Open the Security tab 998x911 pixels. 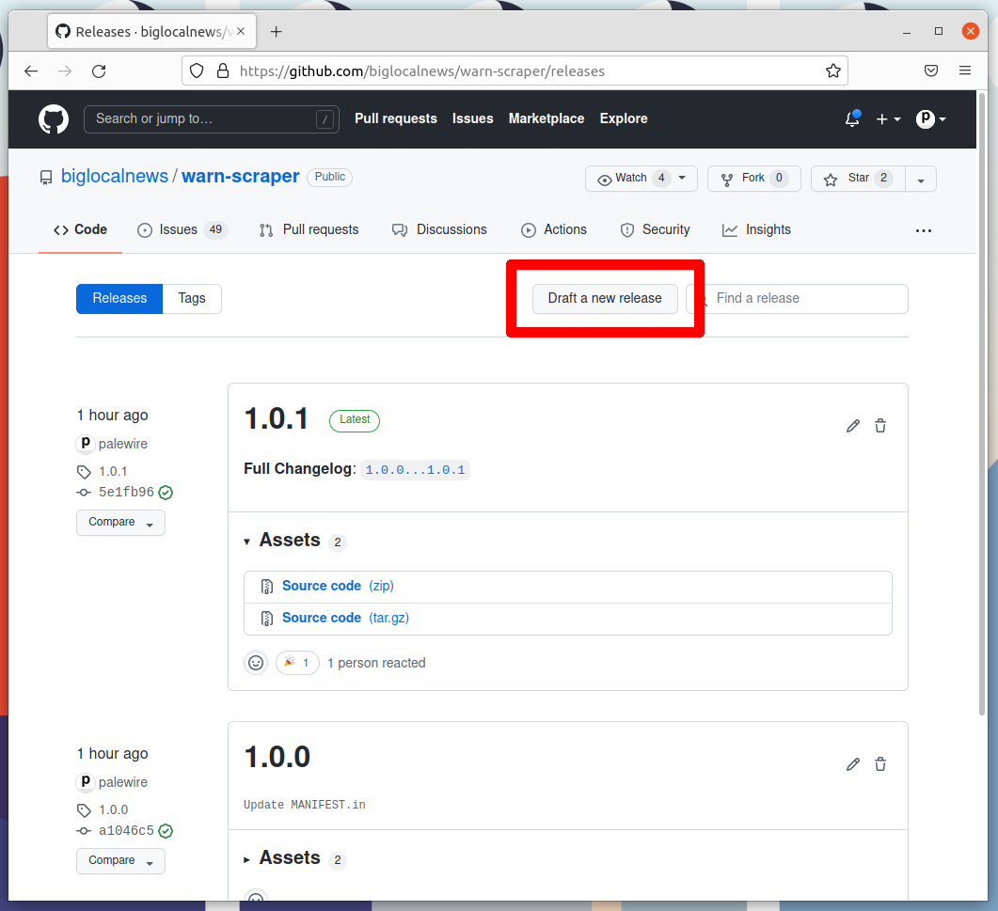pos(655,229)
